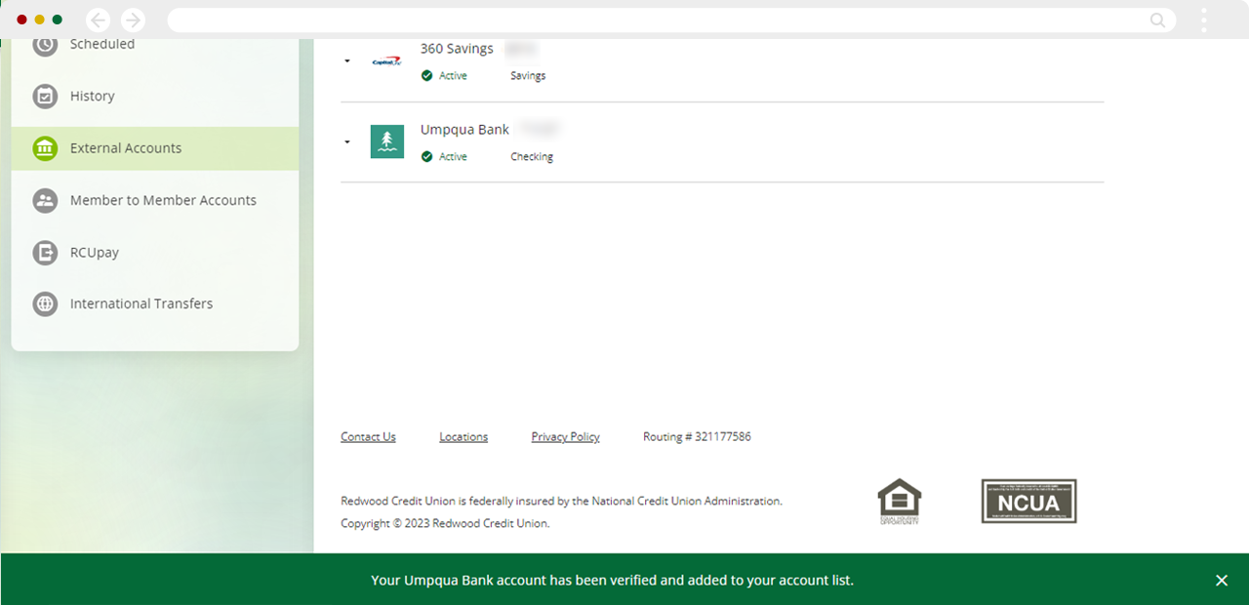This screenshot has height=605, width=1249.
Task: Click the Umpqua verified banner message text
Action: click(x=612, y=581)
